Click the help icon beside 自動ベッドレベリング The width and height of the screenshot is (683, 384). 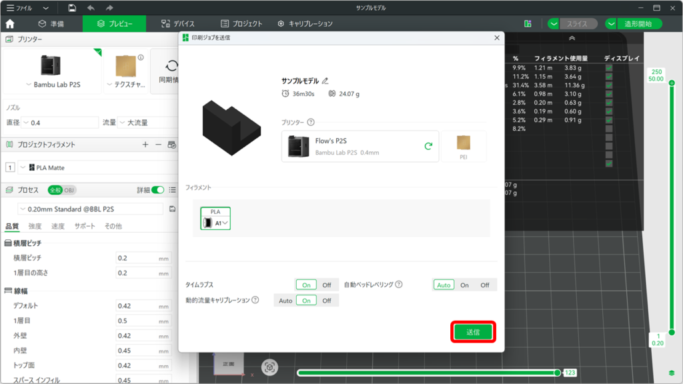coord(399,285)
